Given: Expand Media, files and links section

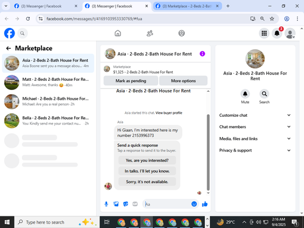Looking at the screenshot, I should [255, 139].
